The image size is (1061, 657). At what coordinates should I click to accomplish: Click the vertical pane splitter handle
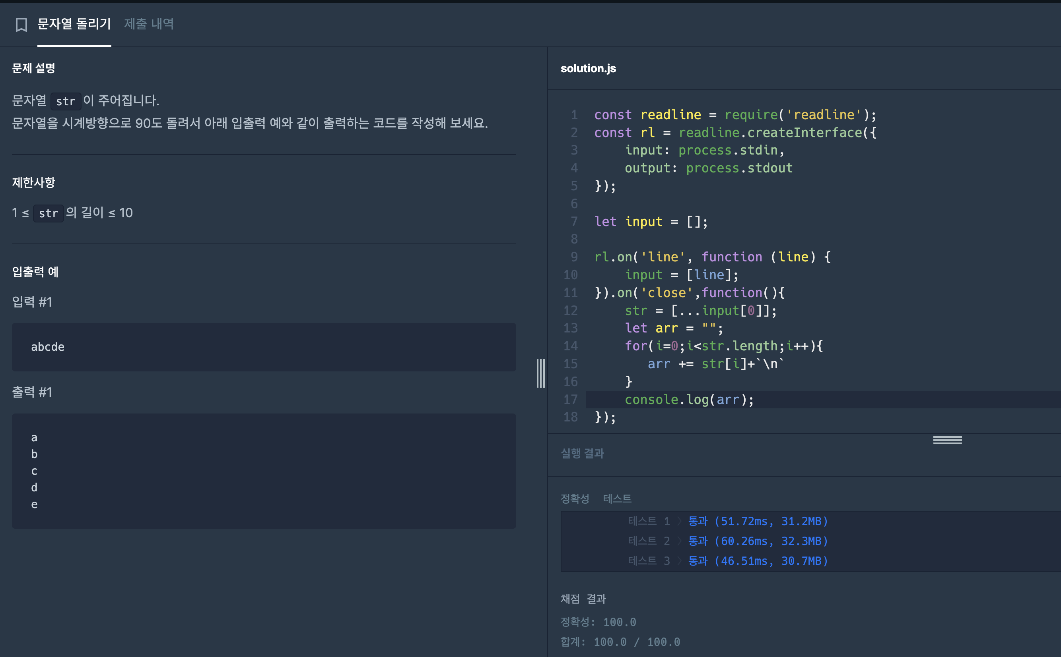[541, 373]
